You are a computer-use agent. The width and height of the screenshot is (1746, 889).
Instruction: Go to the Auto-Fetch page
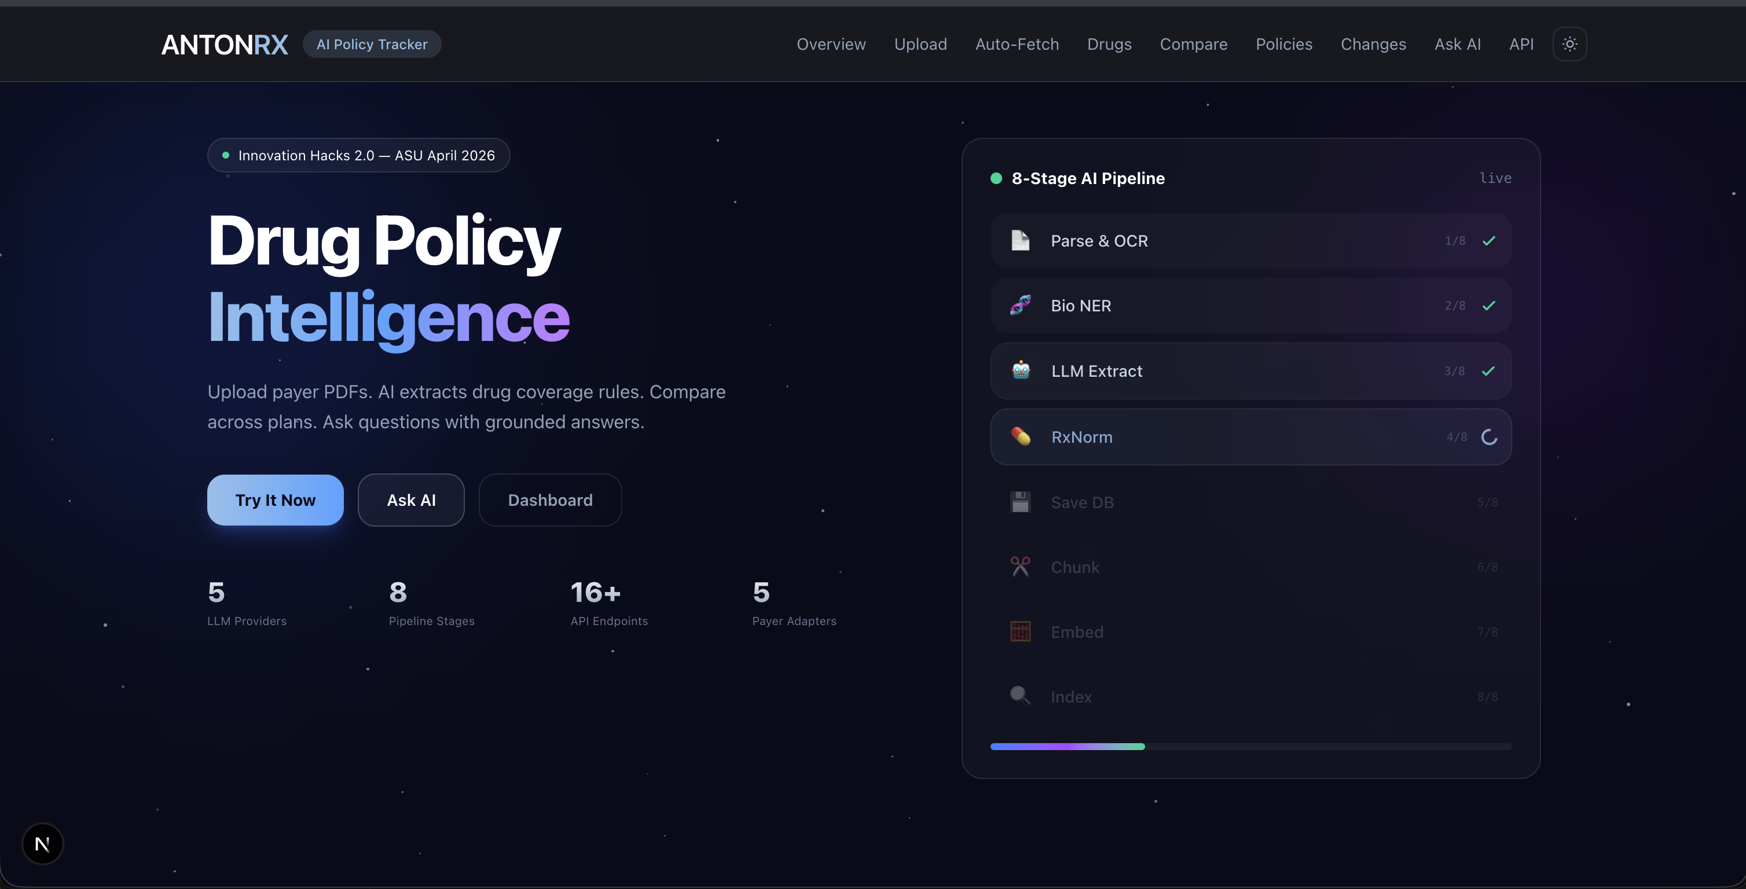1017,44
